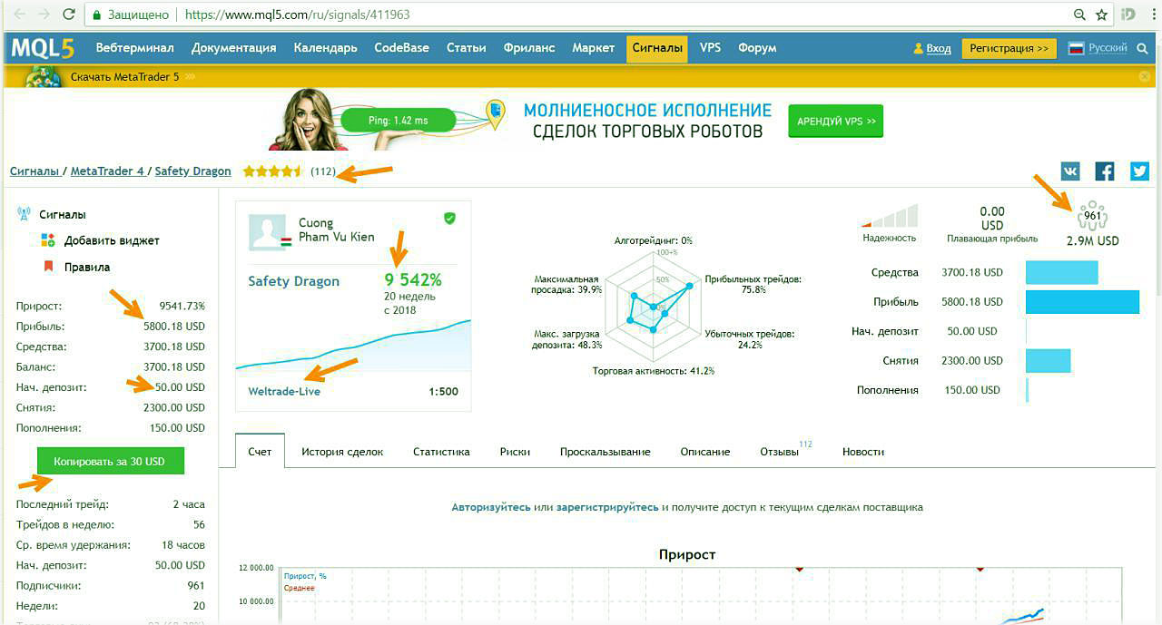Open Добавить виджет link in sidebar
Screen dimensions: 1162x625
(x=111, y=241)
